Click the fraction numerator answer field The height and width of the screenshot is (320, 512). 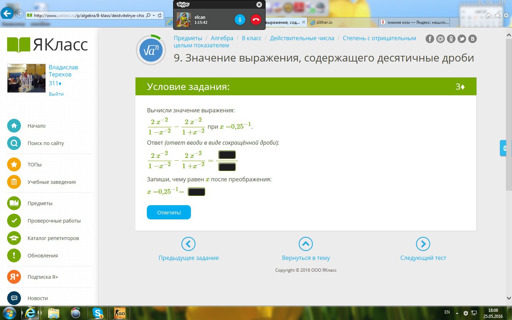click(x=227, y=155)
